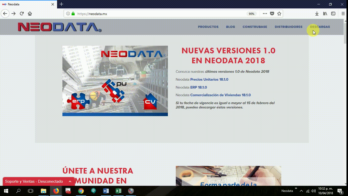Image resolution: width=348 pixels, height=196 pixels.
Task: View the secure connection padlock details
Action: click(73, 14)
